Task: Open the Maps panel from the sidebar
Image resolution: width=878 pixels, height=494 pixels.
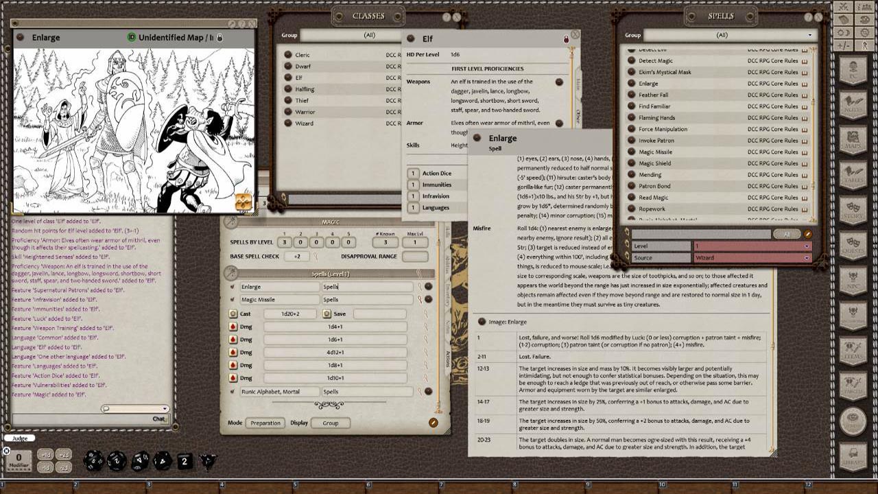Action: pyautogui.click(x=854, y=135)
